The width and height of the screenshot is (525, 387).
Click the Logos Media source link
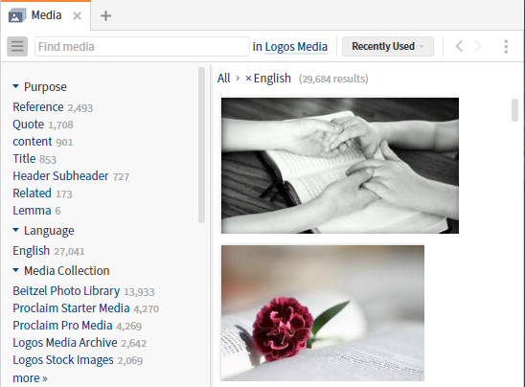[296, 47]
